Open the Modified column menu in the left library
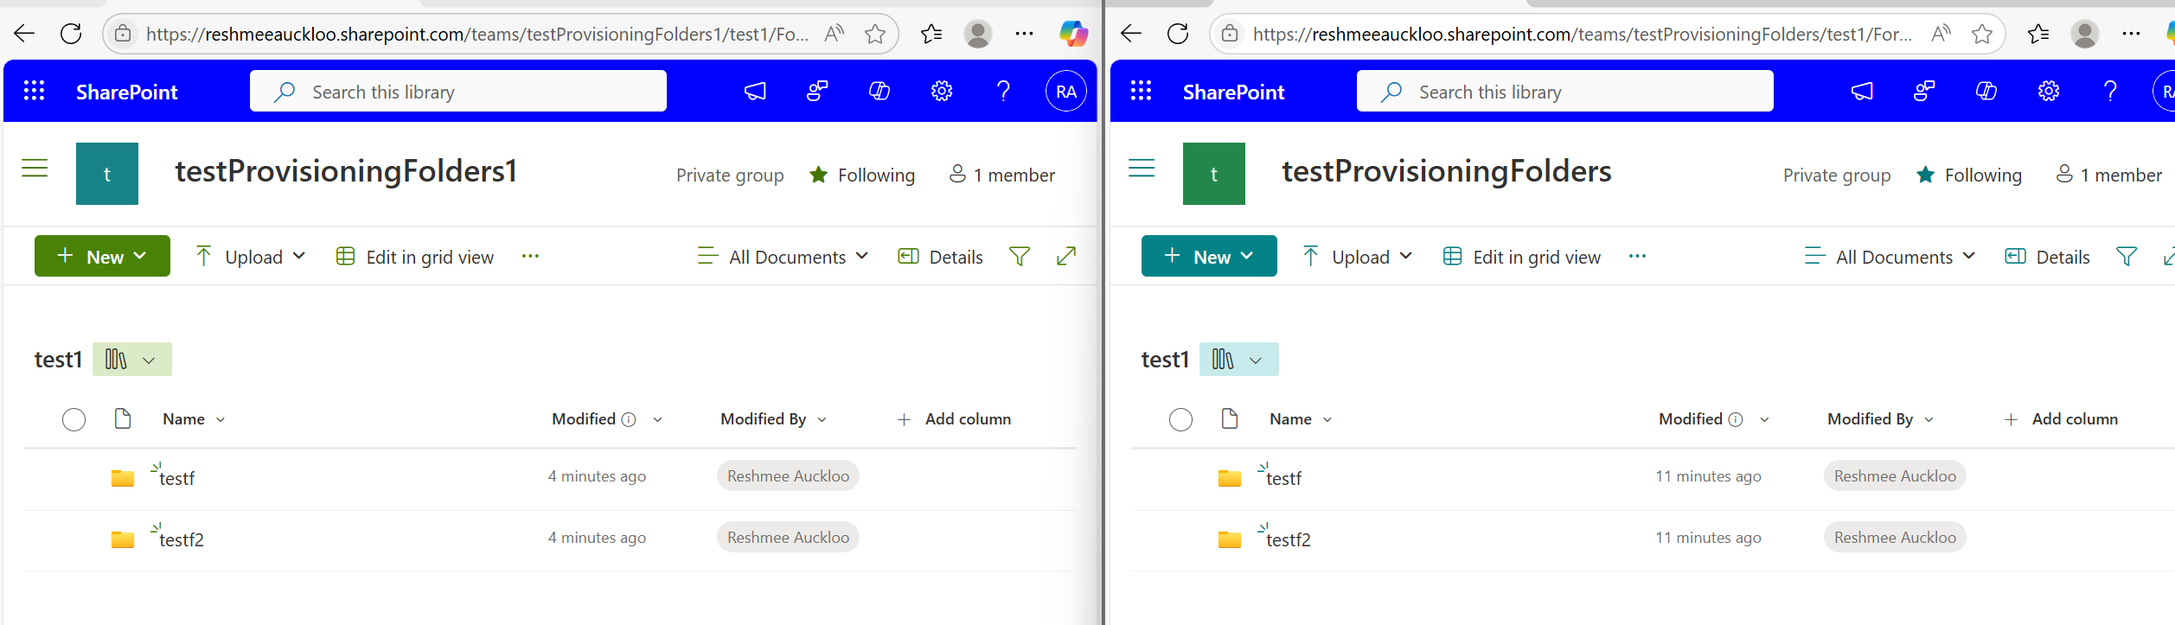 607,419
